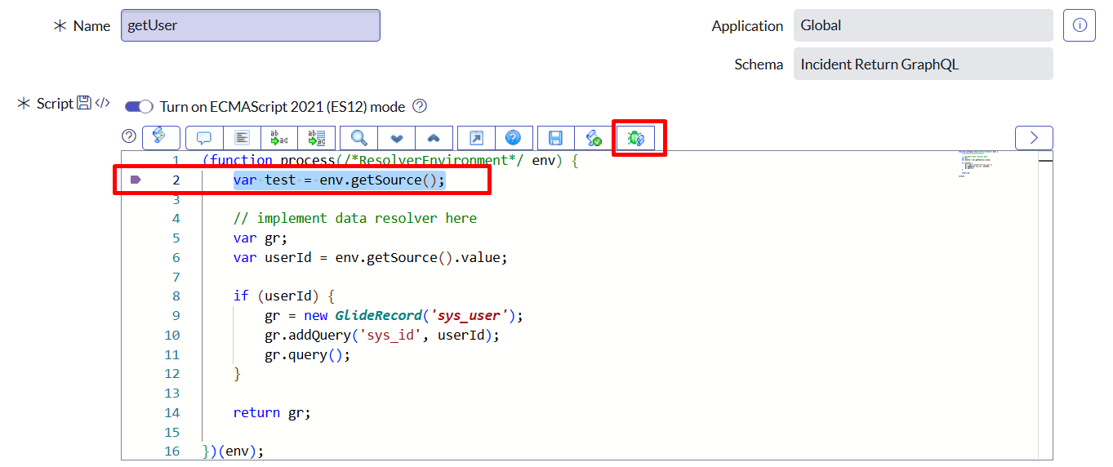
Task: Click the format code icon
Action: coord(242,138)
